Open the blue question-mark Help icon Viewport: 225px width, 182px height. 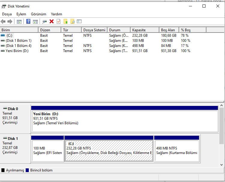28,21
